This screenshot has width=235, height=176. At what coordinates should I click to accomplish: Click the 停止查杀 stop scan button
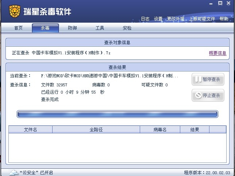tap(208, 95)
